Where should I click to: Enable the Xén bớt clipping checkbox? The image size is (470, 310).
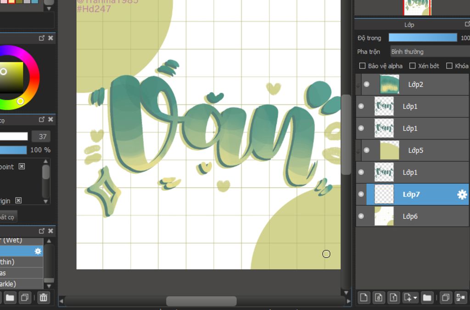pos(413,66)
